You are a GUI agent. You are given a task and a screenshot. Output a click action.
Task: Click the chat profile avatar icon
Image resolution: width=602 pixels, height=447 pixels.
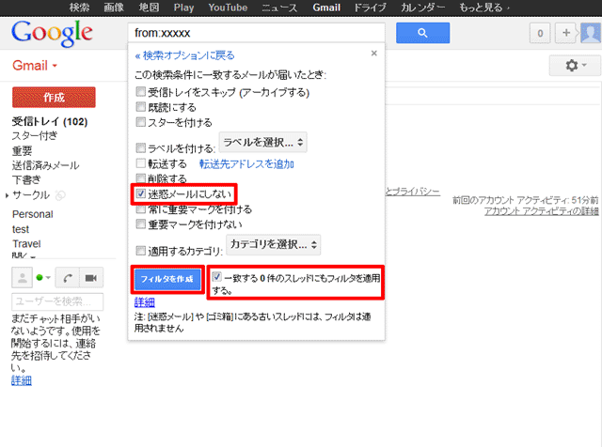[21, 278]
